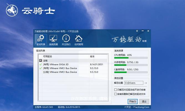Screen dimensions: 185x111
Task: Click the 可用驱动 column header
Action: click(x=47, y=56)
